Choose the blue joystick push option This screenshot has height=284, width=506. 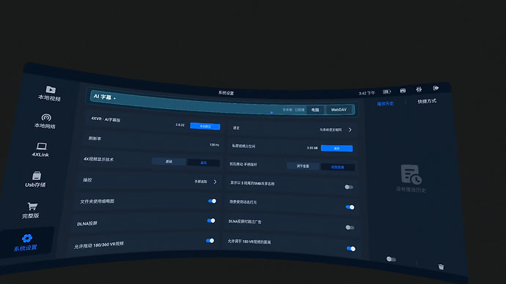coord(337,167)
